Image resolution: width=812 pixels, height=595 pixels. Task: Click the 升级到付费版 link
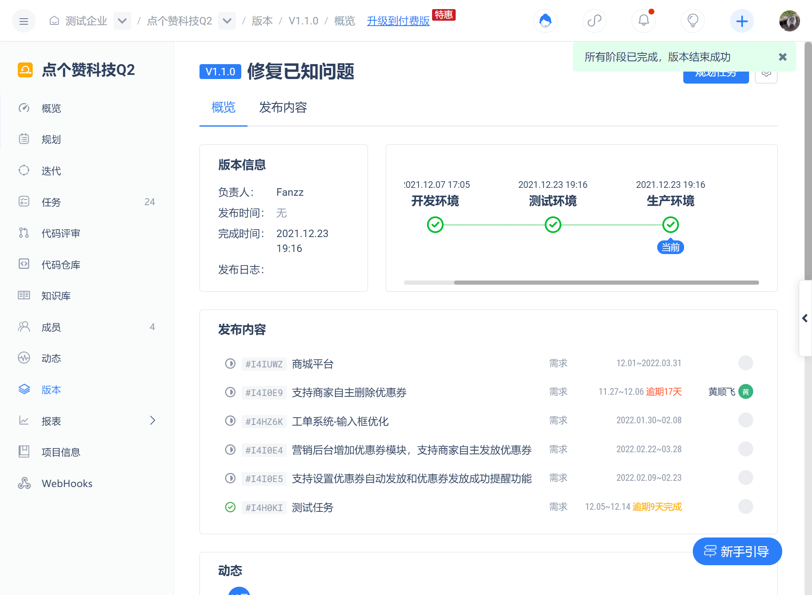398,21
